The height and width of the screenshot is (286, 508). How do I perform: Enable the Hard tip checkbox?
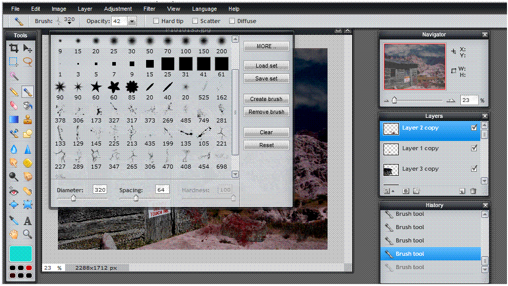[x=156, y=21]
